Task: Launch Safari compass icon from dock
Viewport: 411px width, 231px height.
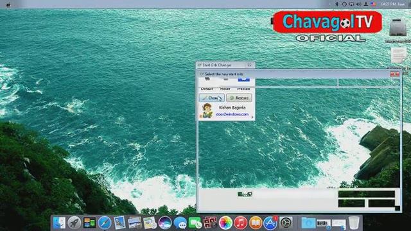Action: pyautogui.click(x=105, y=223)
